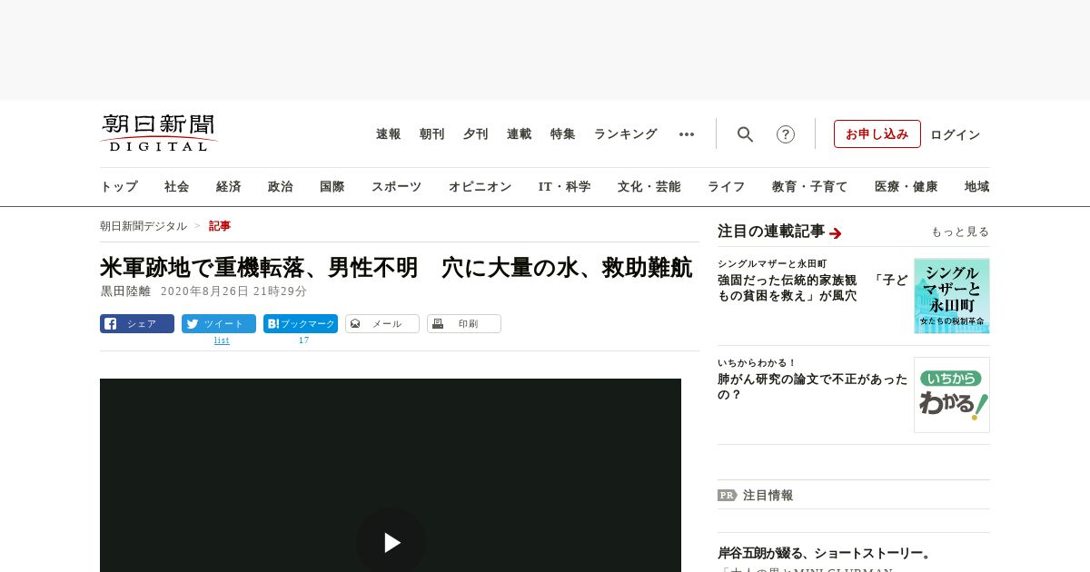Click もっと見る in featured series
The image size is (1090, 572).
pos(960,232)
